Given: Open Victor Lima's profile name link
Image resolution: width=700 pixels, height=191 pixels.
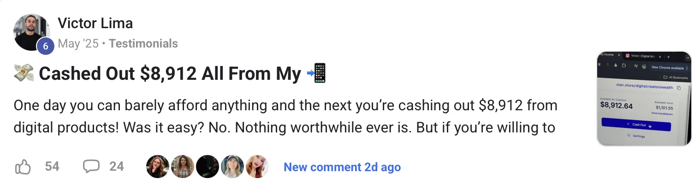Looking at the screenshot, I should [95, 23].
